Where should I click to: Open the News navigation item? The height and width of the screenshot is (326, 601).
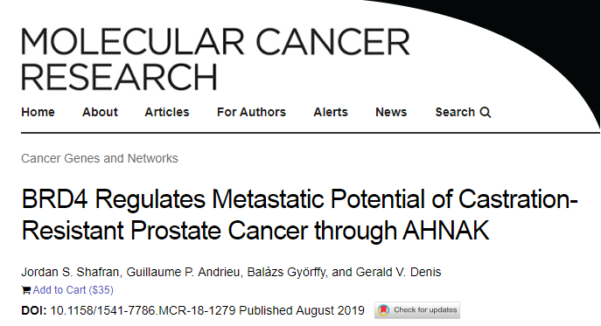(391, 112)
